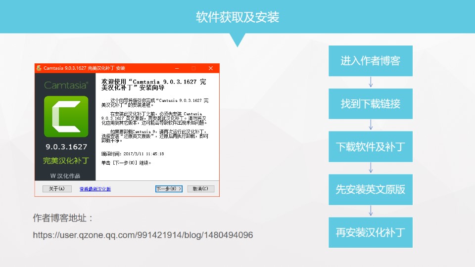Image resolution: width=475 pixels, height=267 pixels.
Task: Click the disabled maximize button in installer
Action: click(x=193, y=68)
